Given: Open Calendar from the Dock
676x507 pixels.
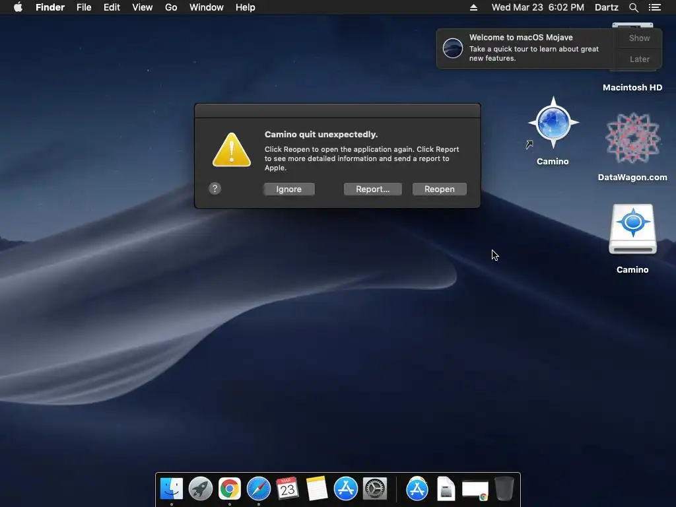Looking at the screenshot, I should (288, 489).
